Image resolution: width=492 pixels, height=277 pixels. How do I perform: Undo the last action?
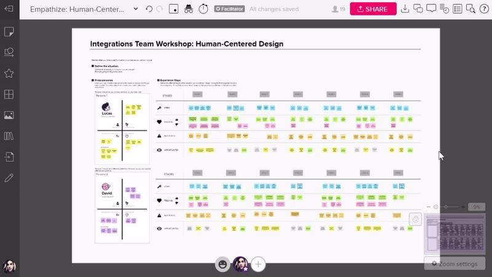click(149, 9)
